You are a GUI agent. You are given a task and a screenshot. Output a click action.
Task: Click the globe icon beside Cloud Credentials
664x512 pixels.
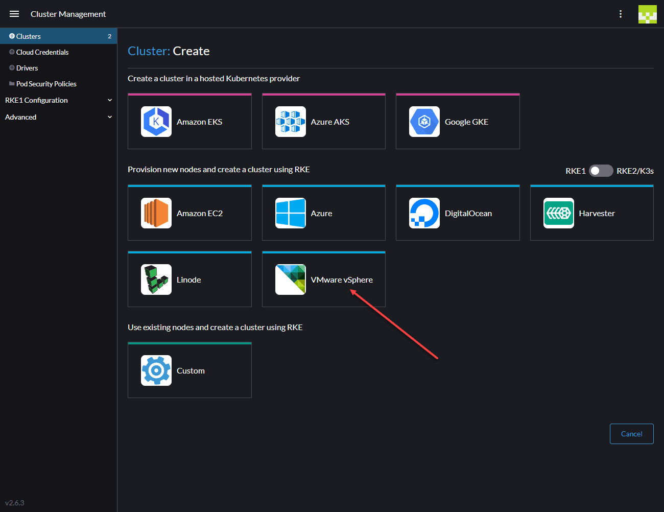coord(12,52)
